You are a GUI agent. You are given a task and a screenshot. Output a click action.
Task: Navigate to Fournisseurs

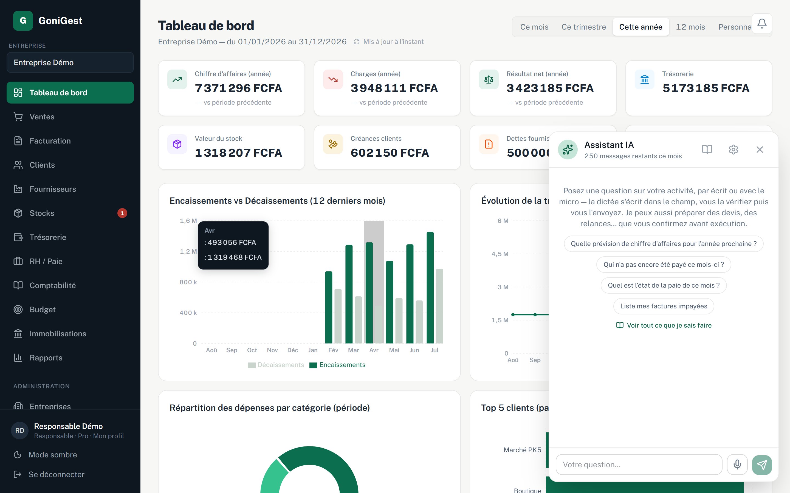pyautogui.click(x=70, y=189)
